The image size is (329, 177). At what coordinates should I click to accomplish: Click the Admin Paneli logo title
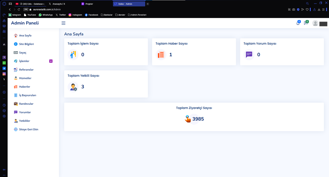pyautogui.click(x=25, y=23)
